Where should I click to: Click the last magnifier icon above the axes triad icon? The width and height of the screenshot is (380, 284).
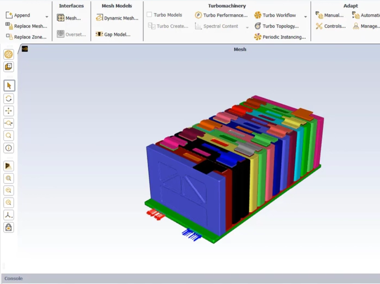pyautogui.click(x=9, y=203)
